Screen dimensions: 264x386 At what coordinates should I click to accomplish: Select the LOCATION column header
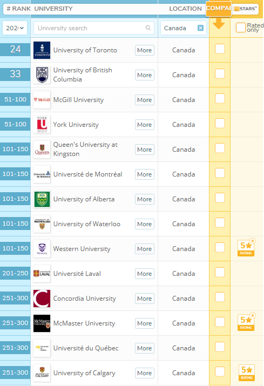pyautogui.click(x=185, y=9)
